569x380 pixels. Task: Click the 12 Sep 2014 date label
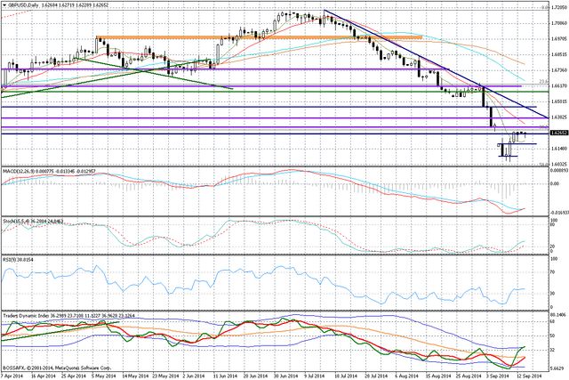tap(529, 376)
